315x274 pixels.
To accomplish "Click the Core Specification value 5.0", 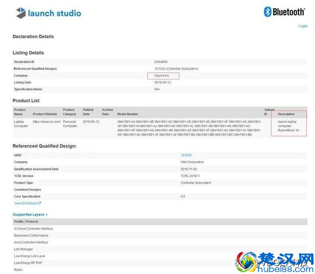I will tap(183, 196).
